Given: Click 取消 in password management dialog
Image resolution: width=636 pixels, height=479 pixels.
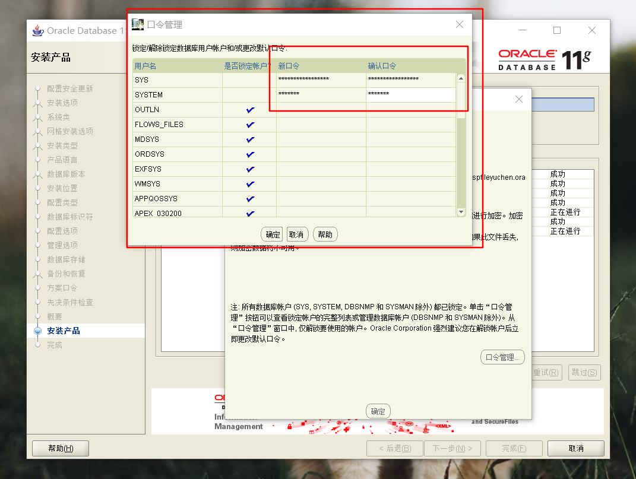Looking at the screenshot, I should click(x=297, y=234).
